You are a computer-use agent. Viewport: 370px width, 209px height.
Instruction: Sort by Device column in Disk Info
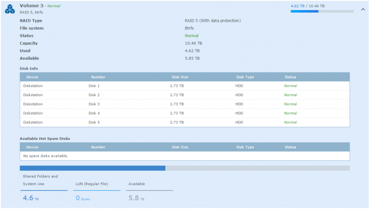[32, 77]
